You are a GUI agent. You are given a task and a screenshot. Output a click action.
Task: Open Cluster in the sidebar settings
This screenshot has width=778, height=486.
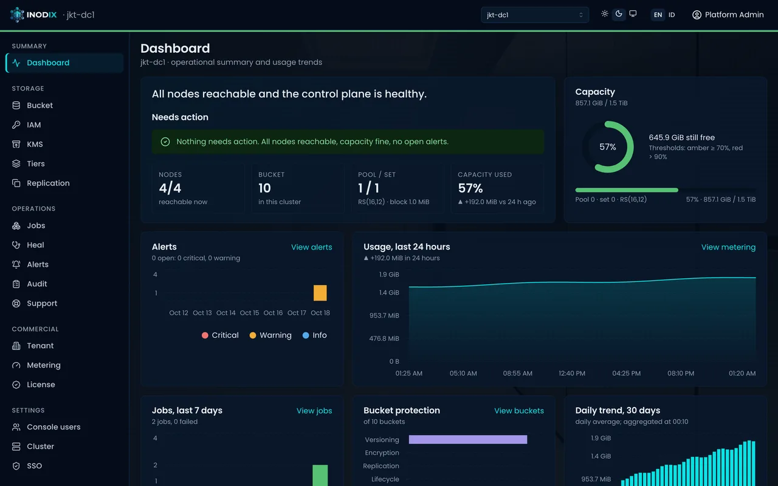pyautogui.click(x=64, y=447)
